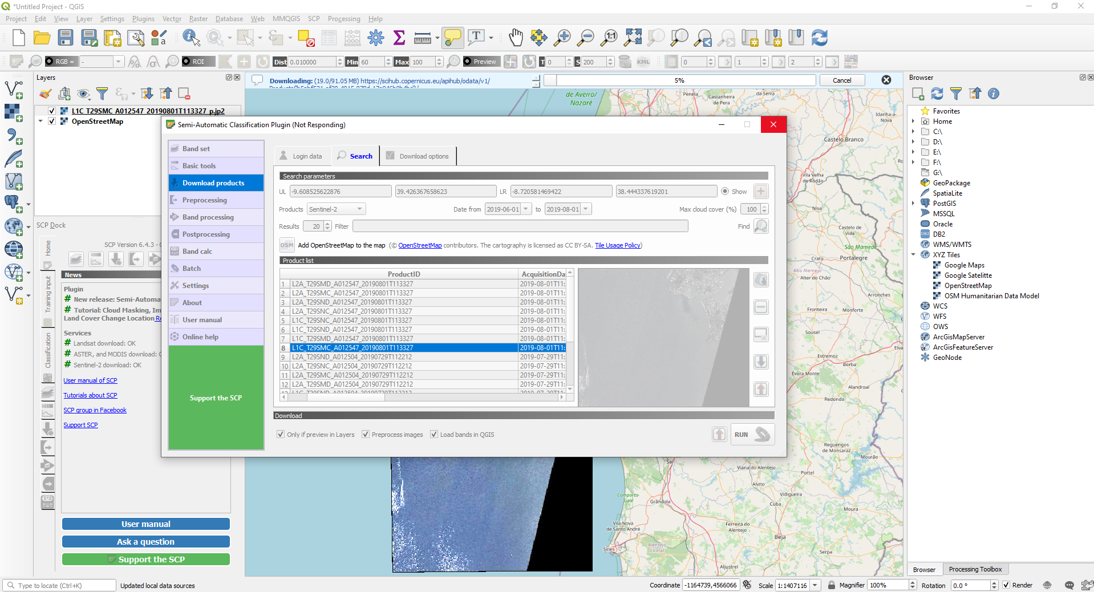Click the product preview thumbnail image

tap(663, 337)
